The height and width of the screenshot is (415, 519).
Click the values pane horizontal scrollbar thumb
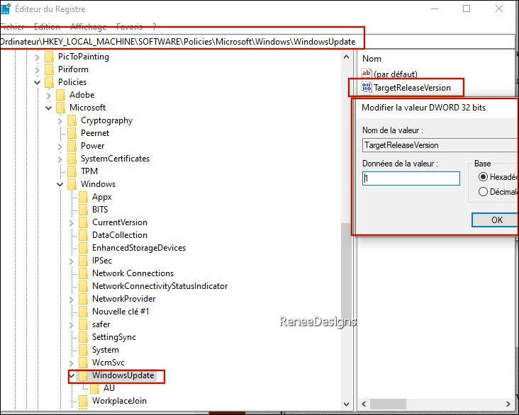[388, 404]
